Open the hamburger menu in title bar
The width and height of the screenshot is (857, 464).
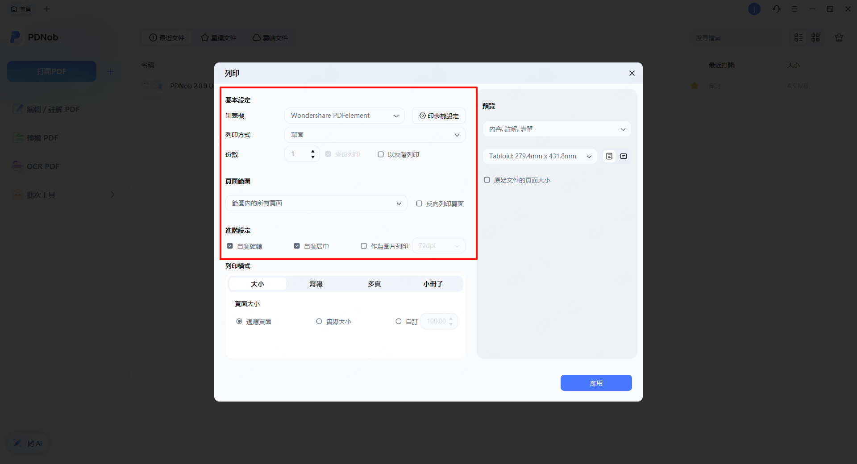coord(795,9)
